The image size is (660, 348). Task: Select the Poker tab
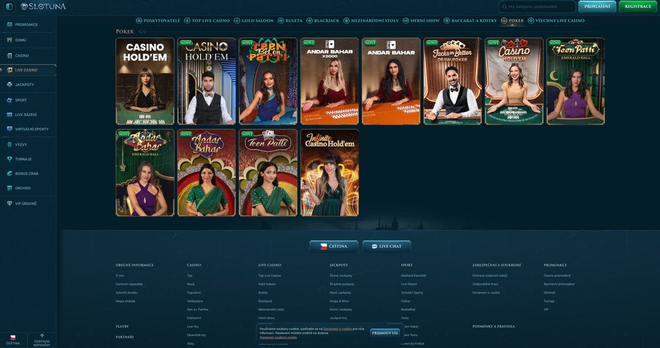[x=512, y=20]
